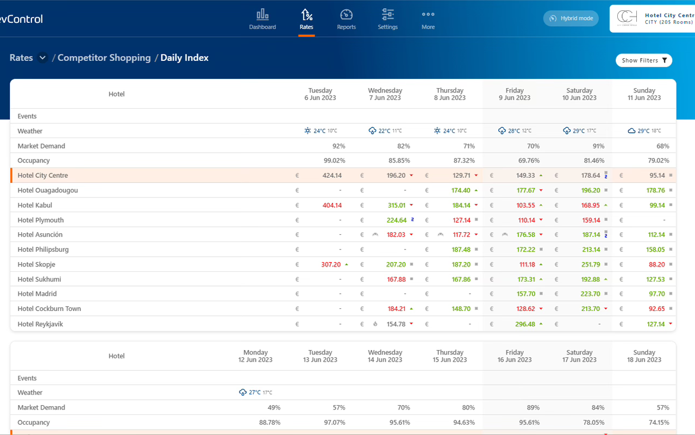
Task: Click flame icon in Hotel Reykjavík row
Action: coord(375,324)
